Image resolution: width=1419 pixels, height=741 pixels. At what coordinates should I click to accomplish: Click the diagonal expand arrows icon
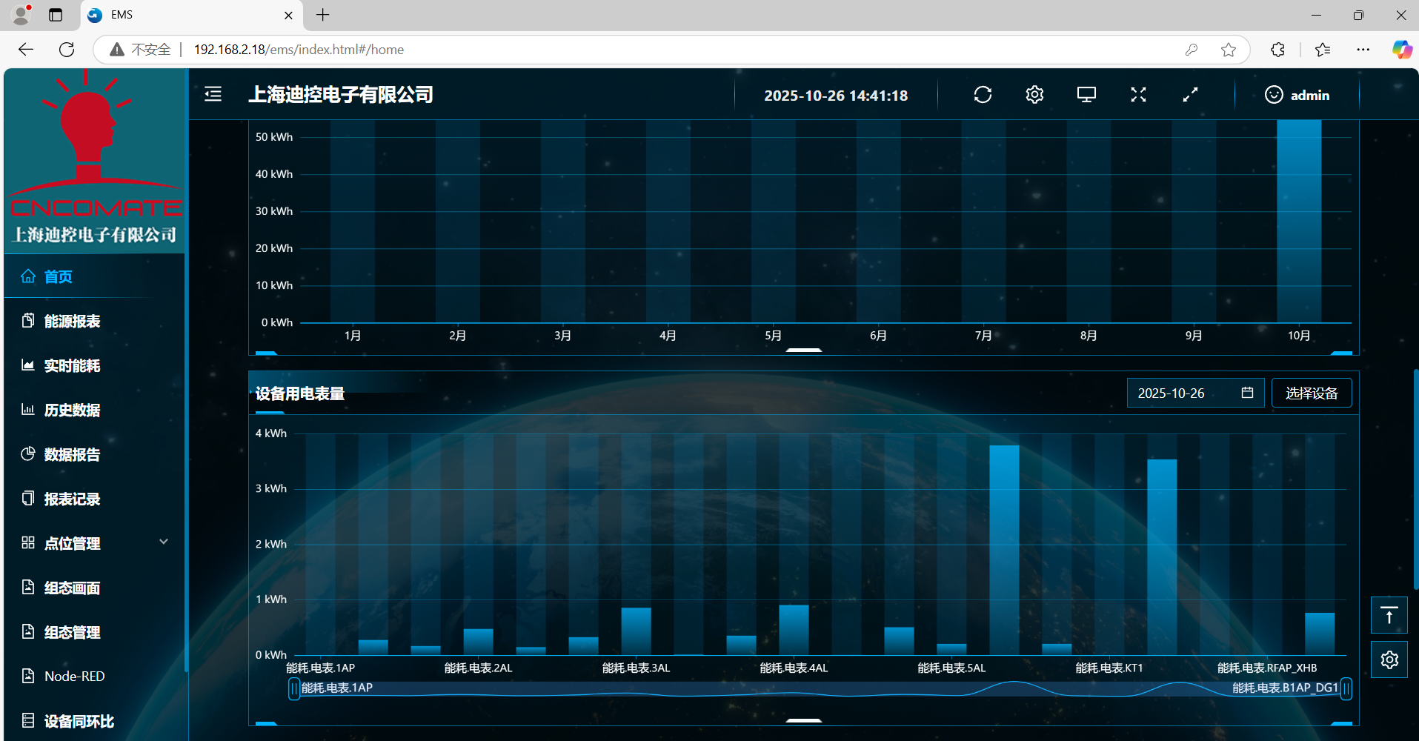tap(1190, 95)
